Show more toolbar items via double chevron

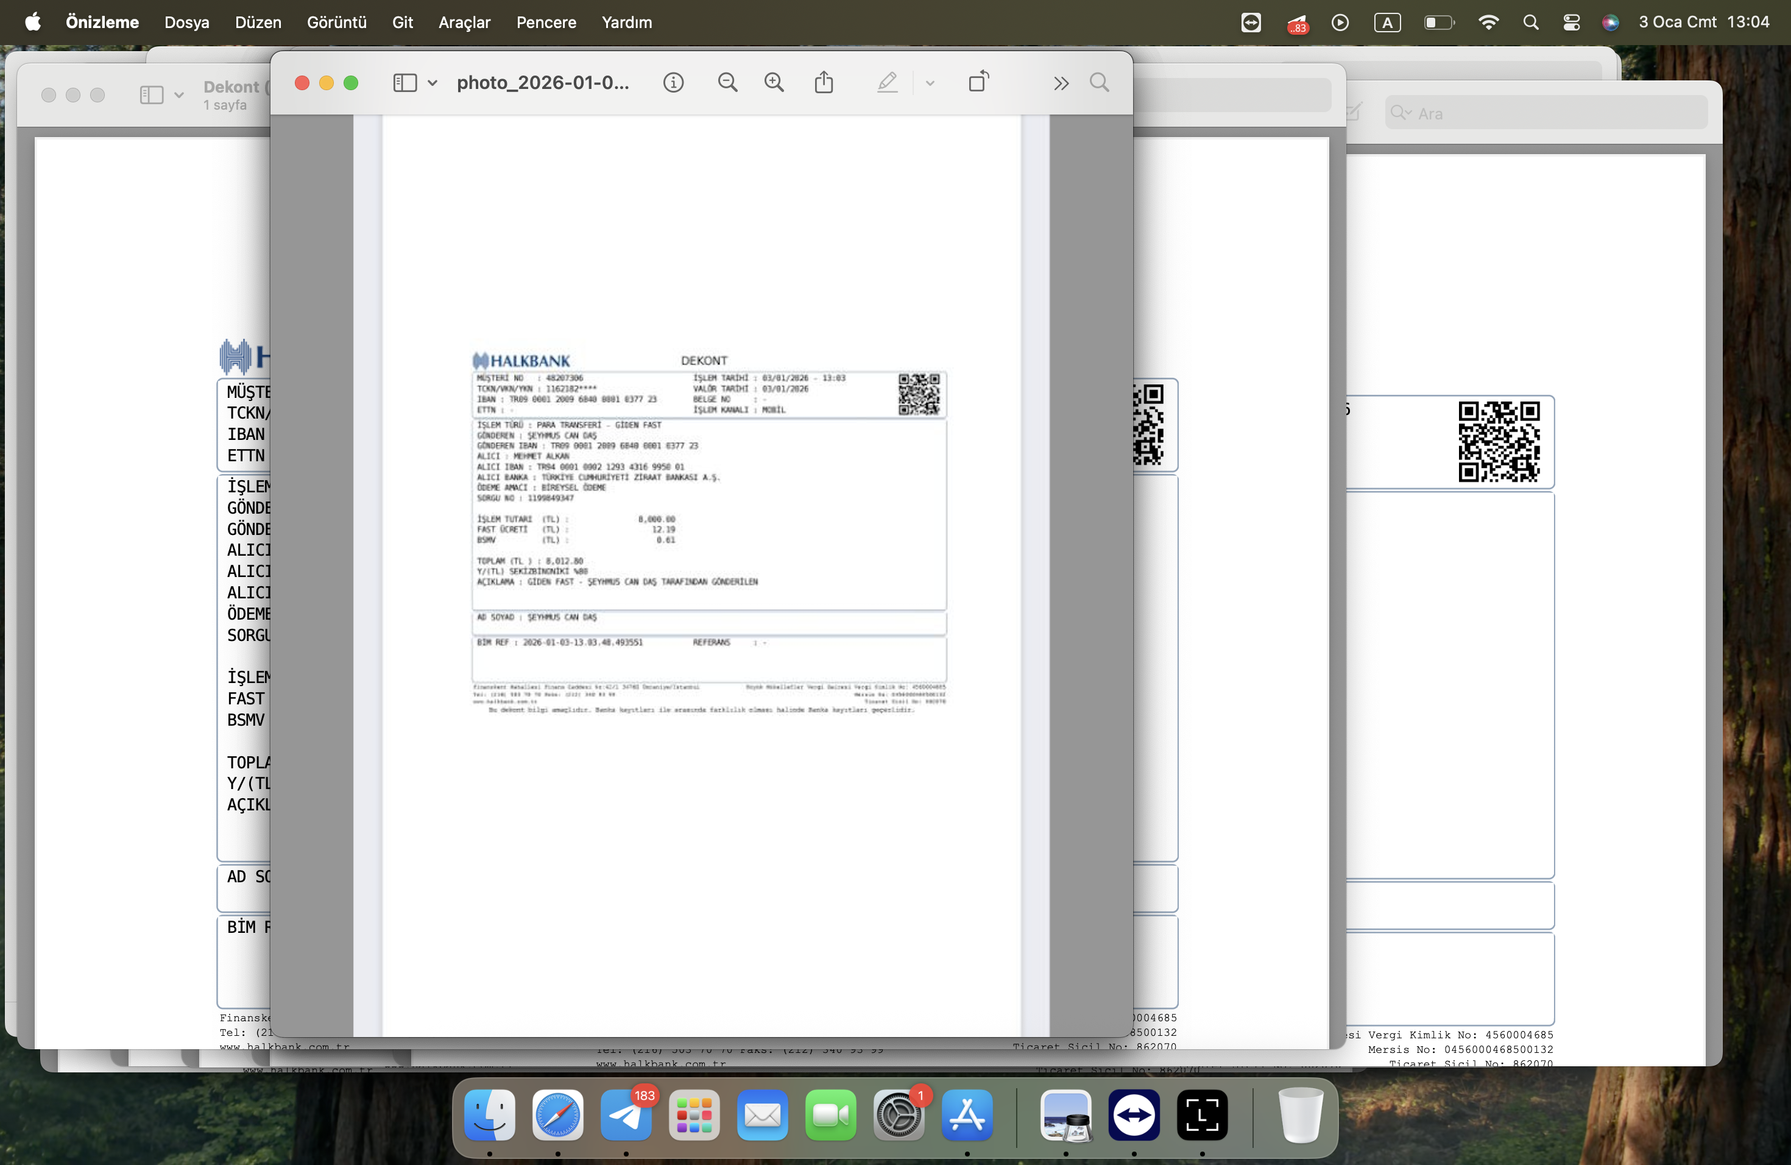click(1061, 83)
